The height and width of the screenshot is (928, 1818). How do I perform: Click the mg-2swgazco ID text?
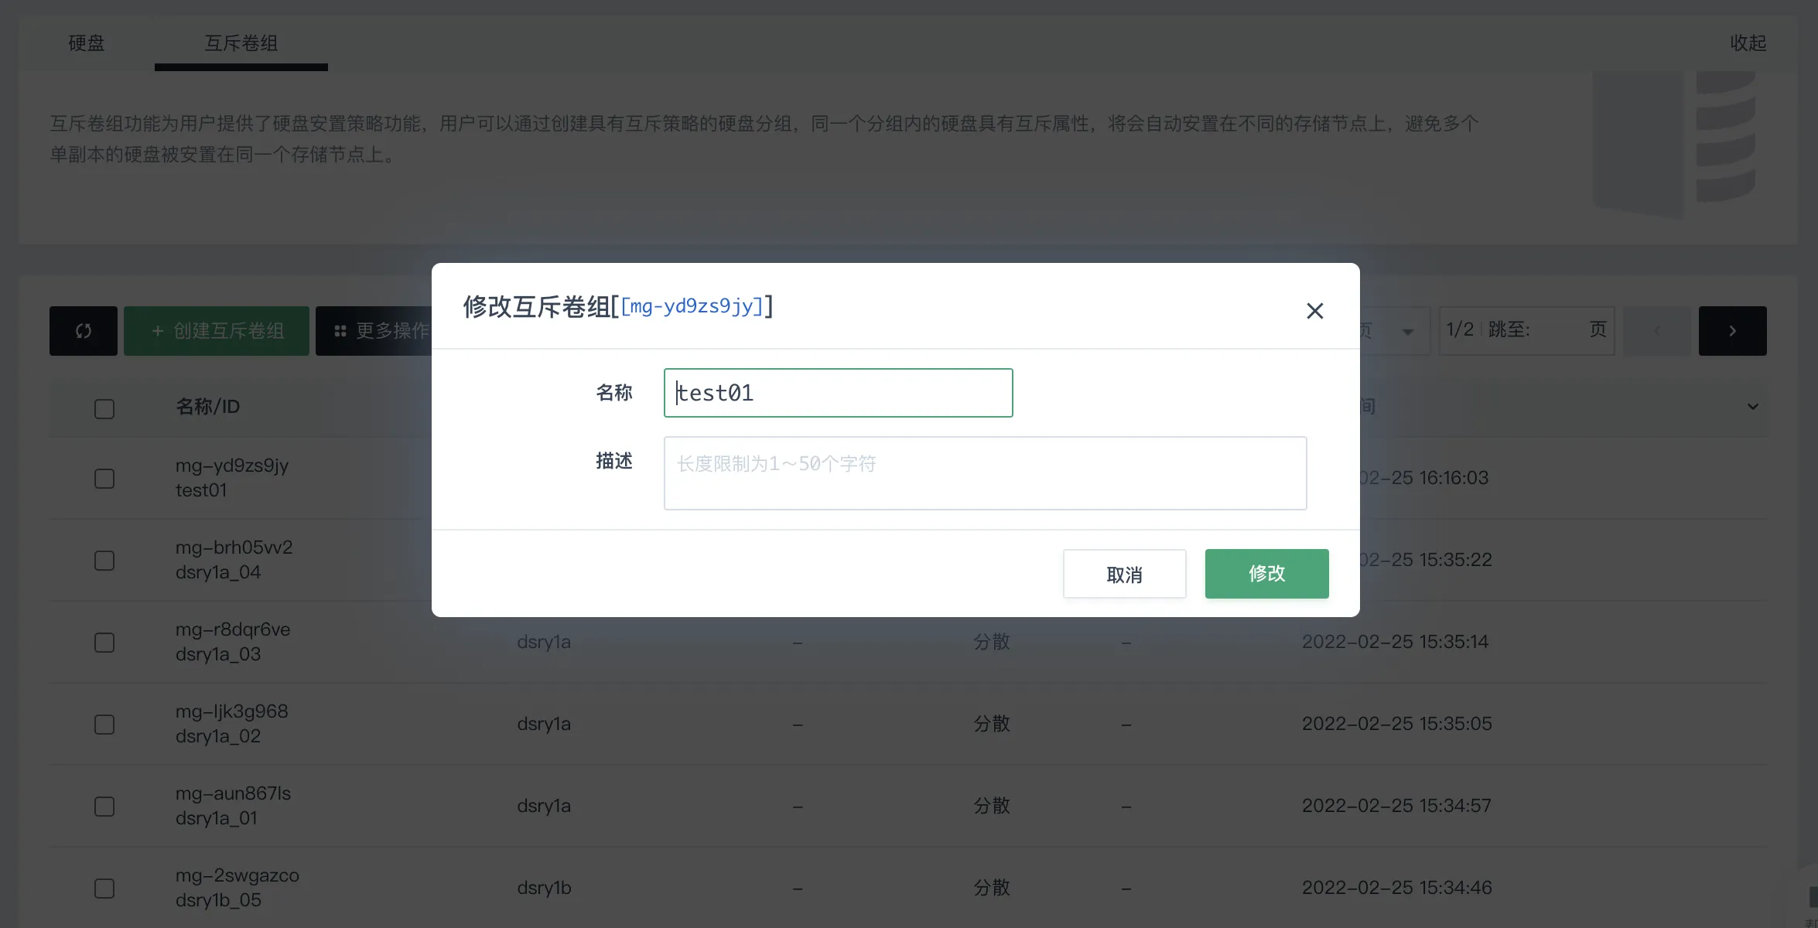click(237, 875)
